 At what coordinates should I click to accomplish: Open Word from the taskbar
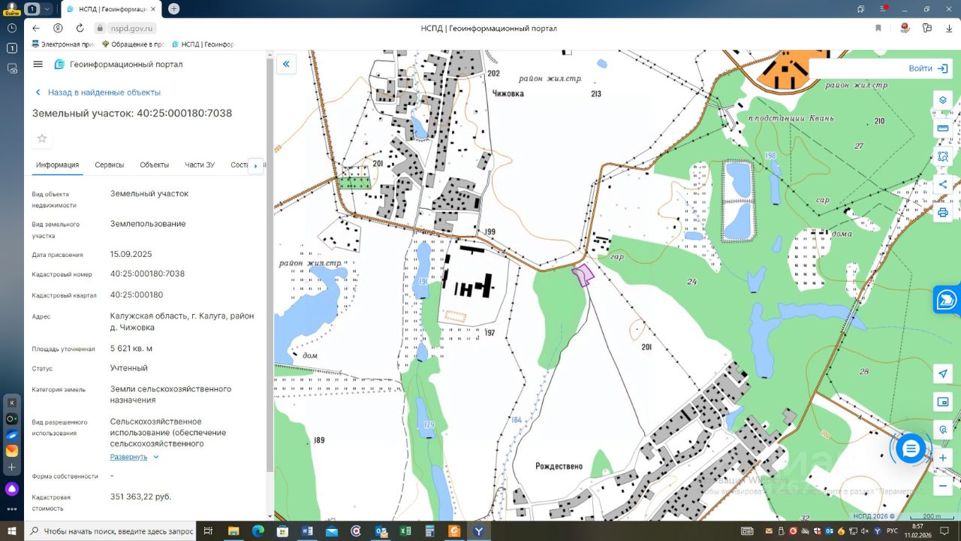(307, 531)
